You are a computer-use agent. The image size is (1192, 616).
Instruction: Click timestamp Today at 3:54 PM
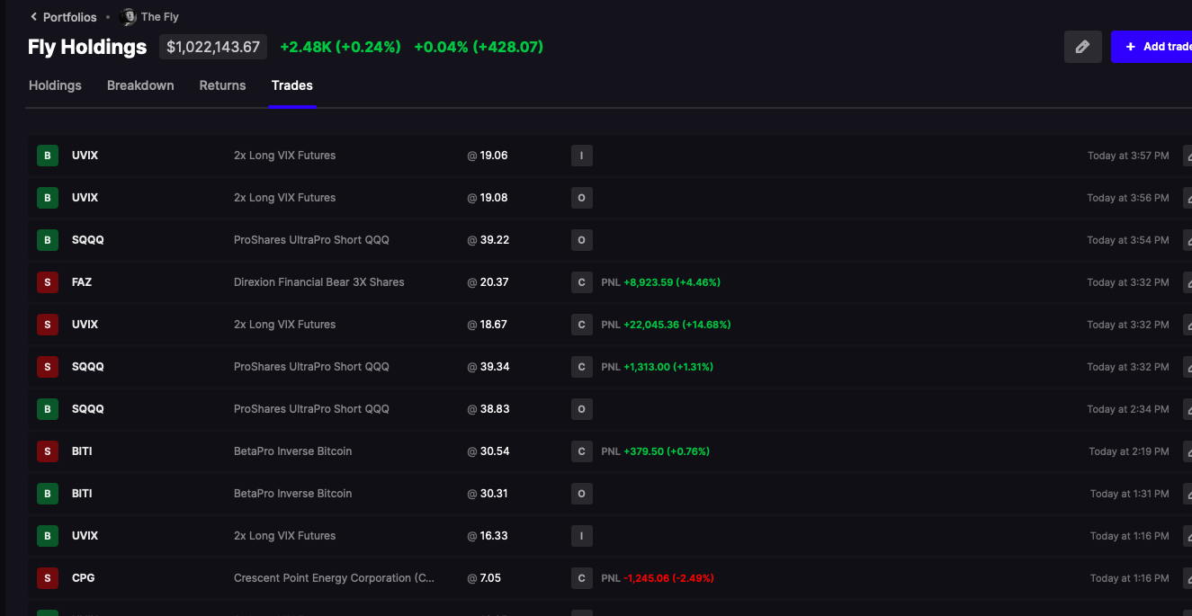(1128, 240)
